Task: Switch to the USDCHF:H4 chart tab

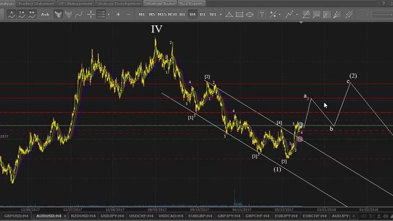Action: click(x=141, y=215)
